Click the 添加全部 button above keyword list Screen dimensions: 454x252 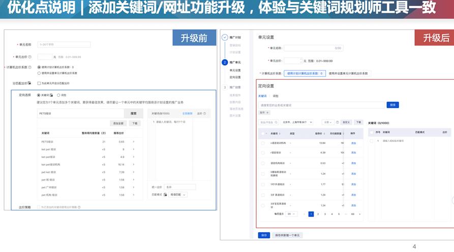tap(118, 123)
